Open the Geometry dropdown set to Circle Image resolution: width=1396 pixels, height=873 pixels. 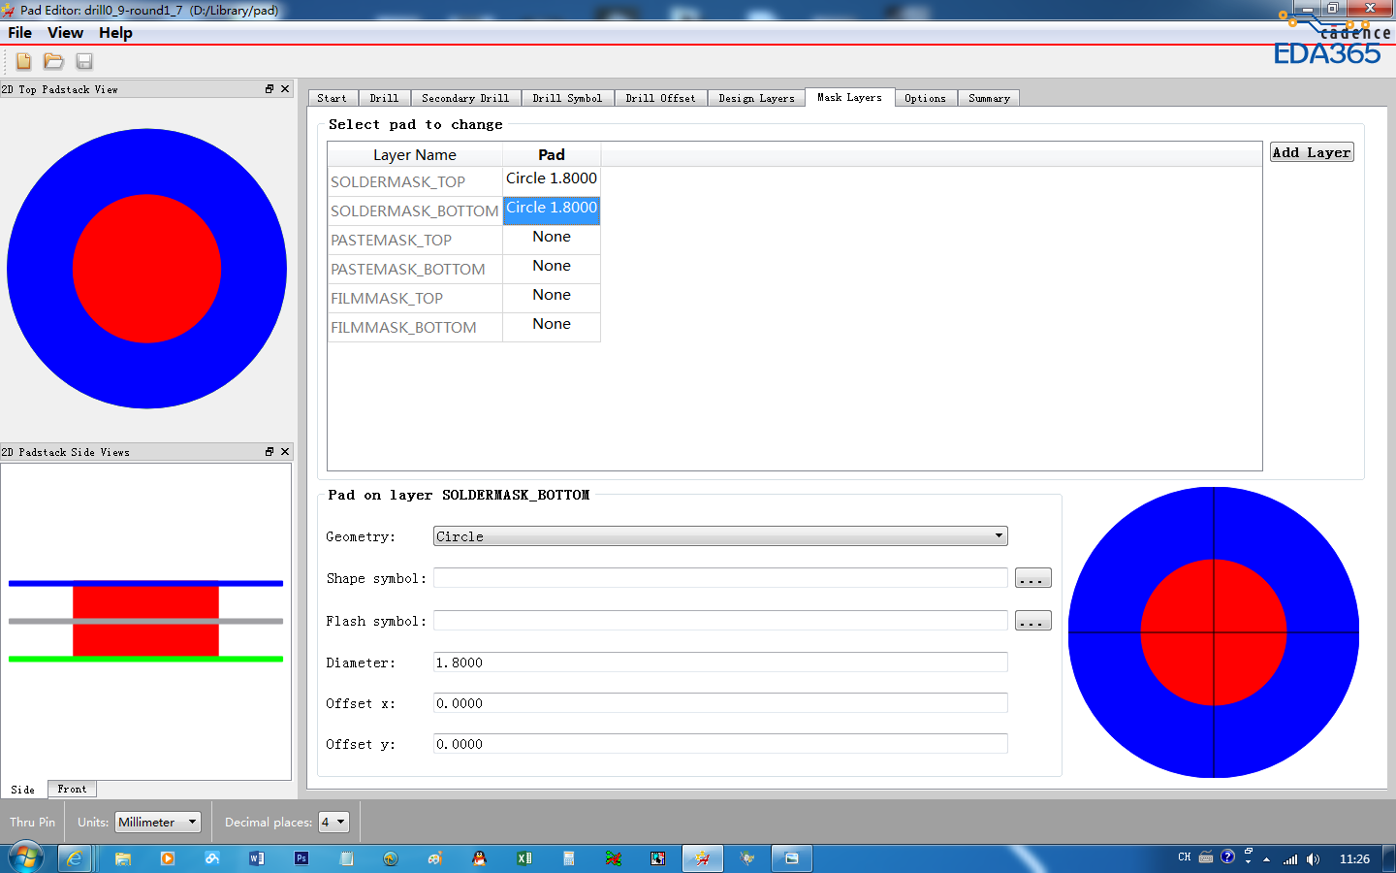coord(720,536)
